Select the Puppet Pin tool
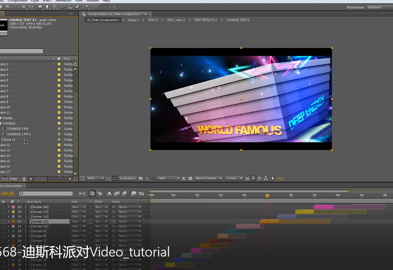This screenshot has height=270, width=393. tap(87, 7)
